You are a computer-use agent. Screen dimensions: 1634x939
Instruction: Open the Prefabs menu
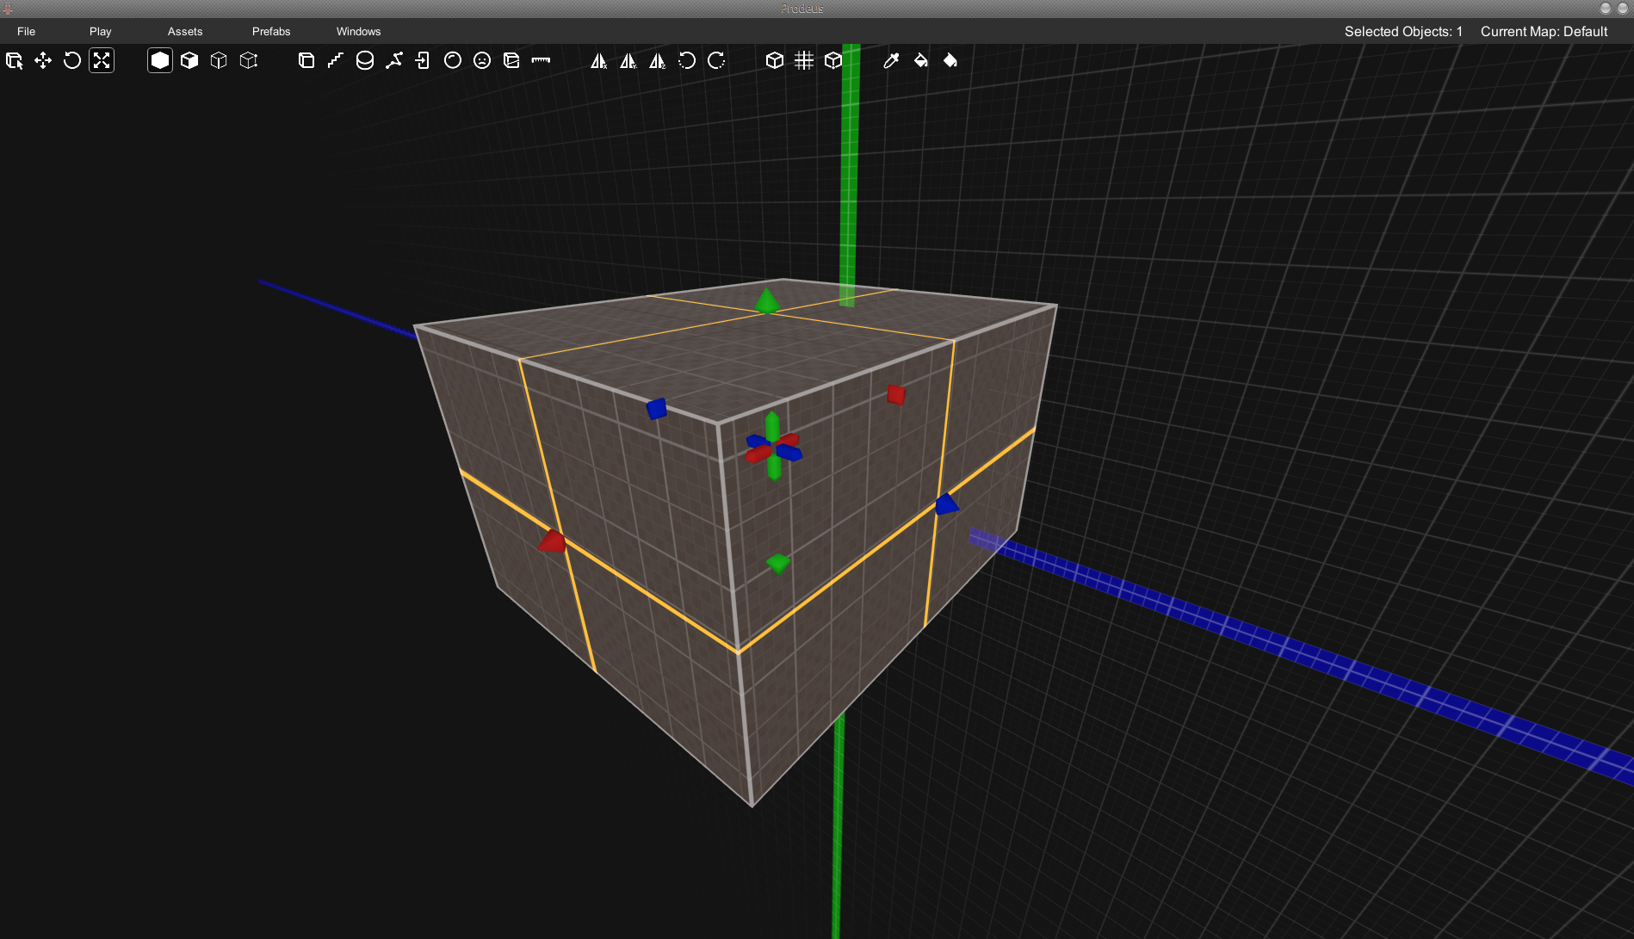point(271,32)
